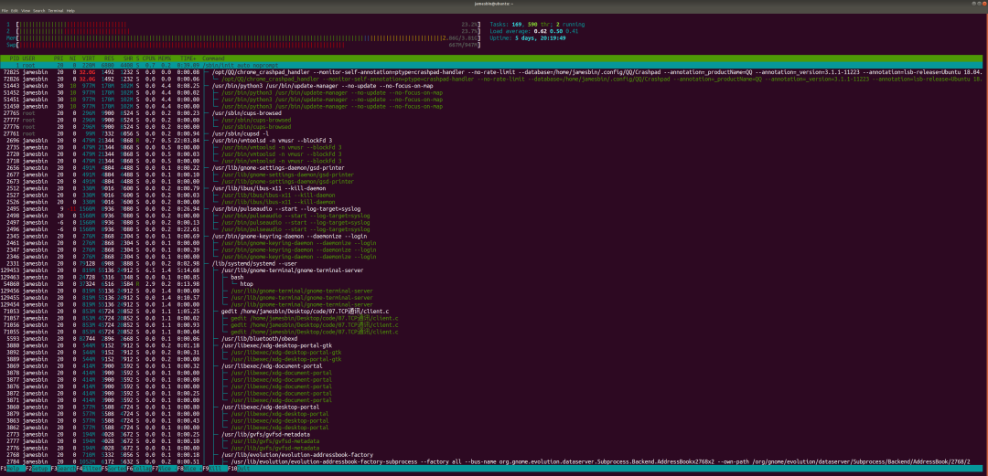Open the Help menu in the menu bar

[70, 11]
